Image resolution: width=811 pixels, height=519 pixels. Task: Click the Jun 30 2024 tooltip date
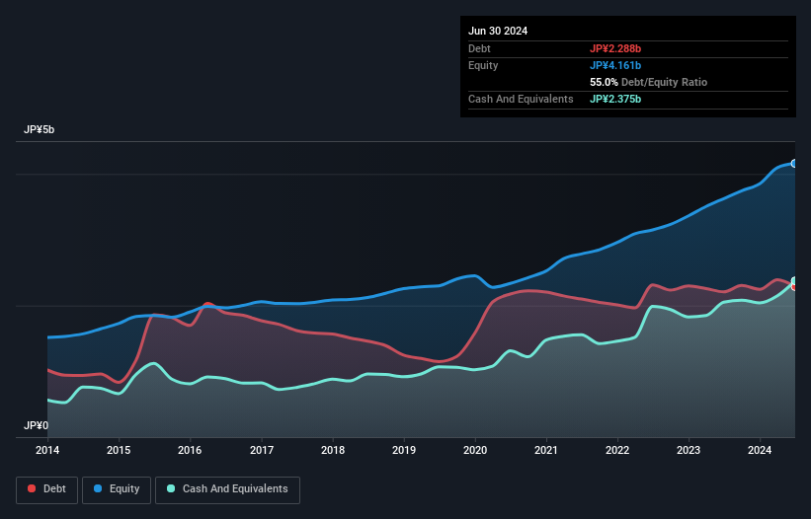coord(498,31)
